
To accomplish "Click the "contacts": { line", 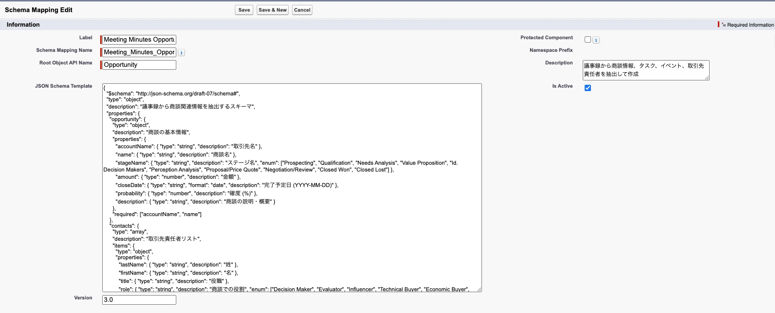I will click(124, 226).
